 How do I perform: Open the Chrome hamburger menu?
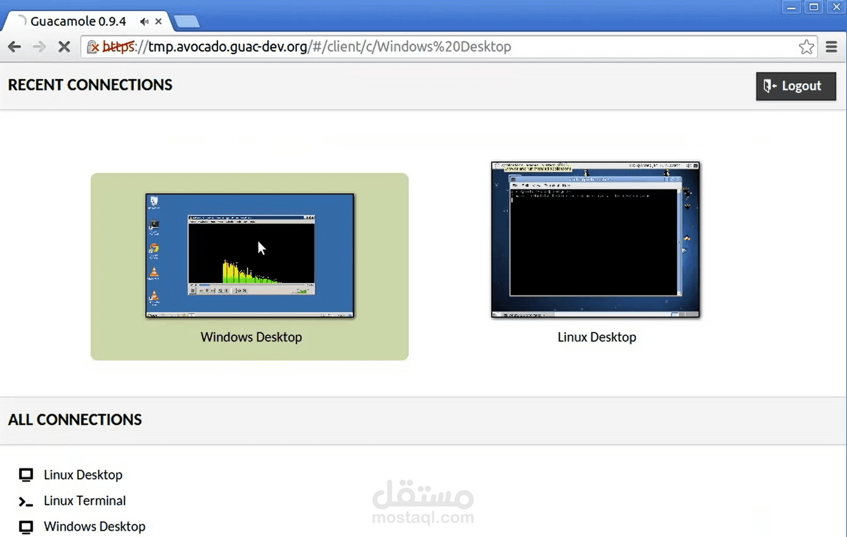[x=831, y=47]
